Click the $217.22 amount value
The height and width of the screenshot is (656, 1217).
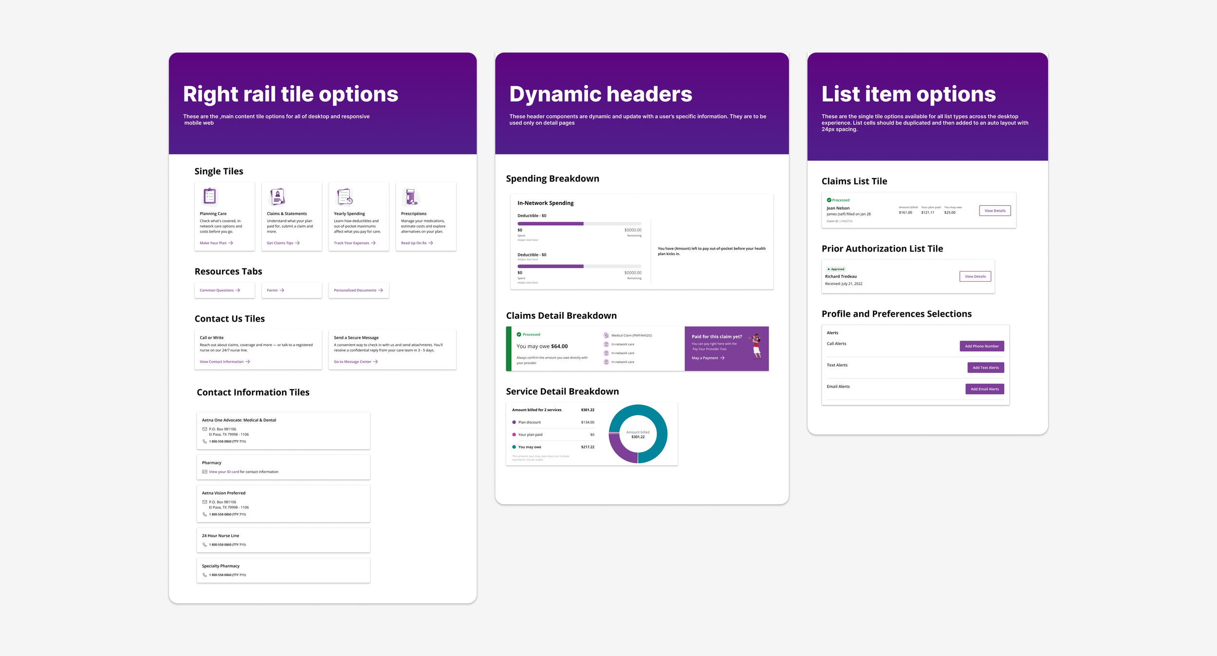point(588,447)
